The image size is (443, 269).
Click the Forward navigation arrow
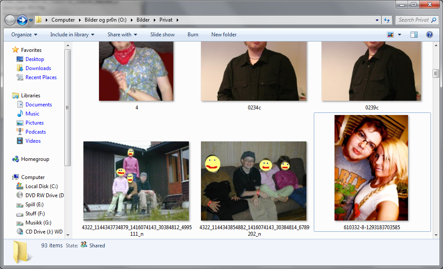(22, 20)
